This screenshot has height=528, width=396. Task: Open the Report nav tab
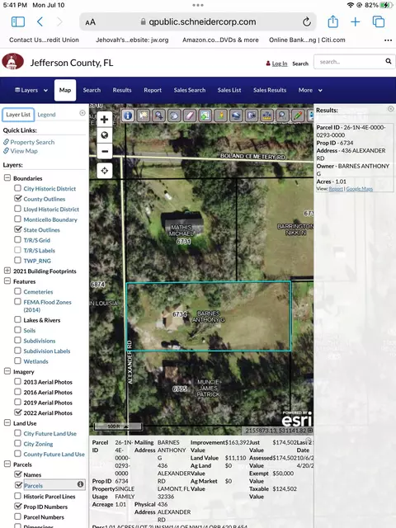pyautogui.click(x=153, y=90)
